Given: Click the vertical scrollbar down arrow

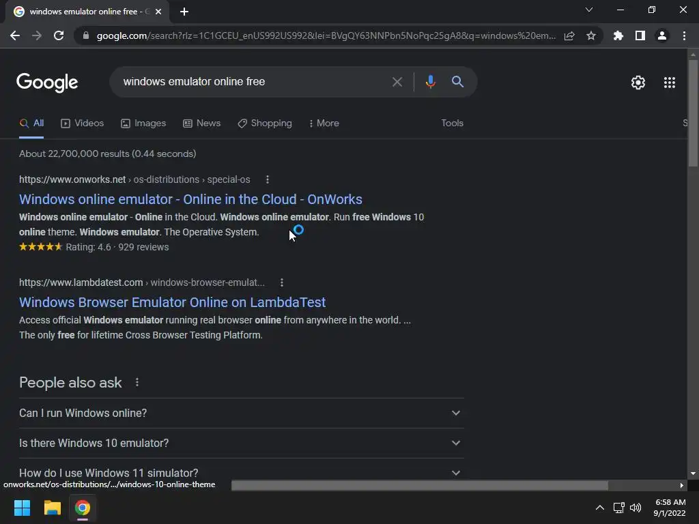Looking at the screenshot, I should pyautogui.click(x=693, y=474).
